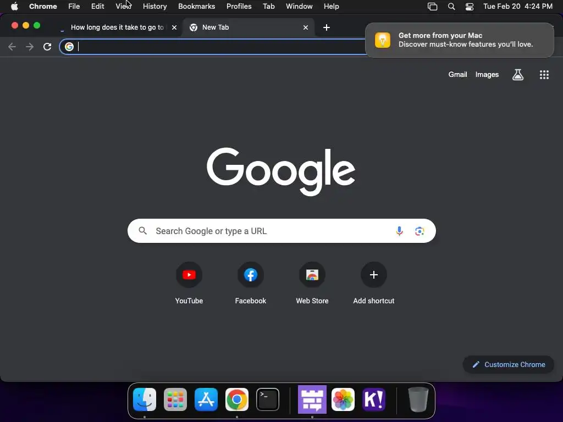Viewport: 563px width, 422px height.
Task: Open the Images link
Action: pyautogui.click(x=487, y=75)
